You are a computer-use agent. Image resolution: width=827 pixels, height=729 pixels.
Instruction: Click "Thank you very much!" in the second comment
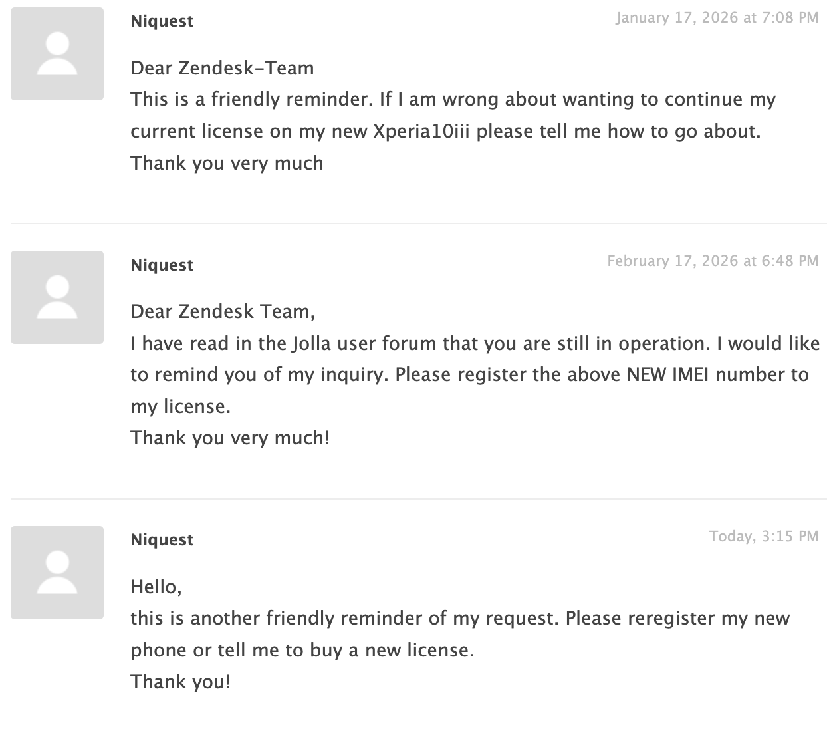[230, 438]
